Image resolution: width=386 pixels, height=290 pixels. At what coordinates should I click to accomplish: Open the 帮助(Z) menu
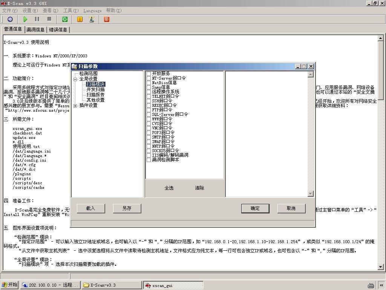point(114,11)
